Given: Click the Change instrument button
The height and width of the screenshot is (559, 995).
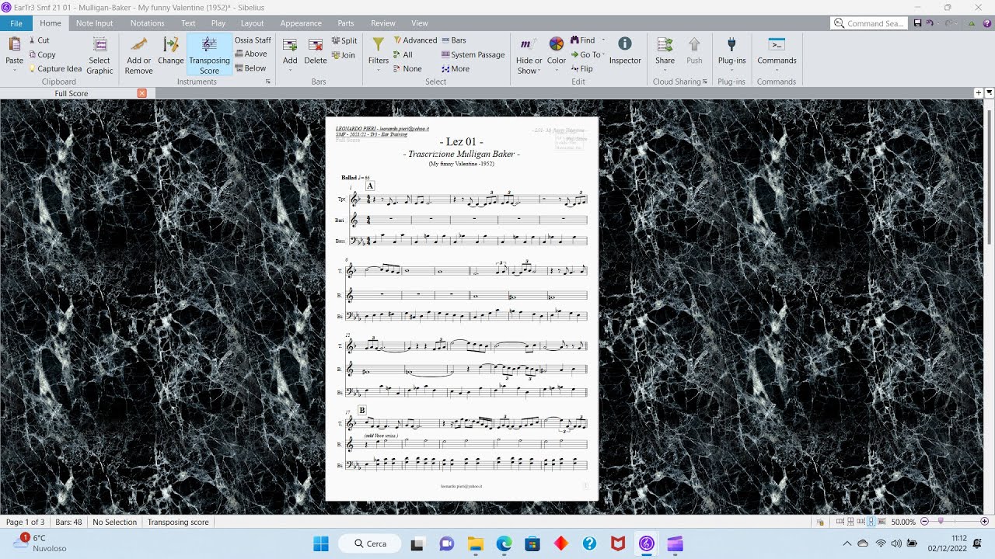Looking at the screenshot, I should click(171, 50).
